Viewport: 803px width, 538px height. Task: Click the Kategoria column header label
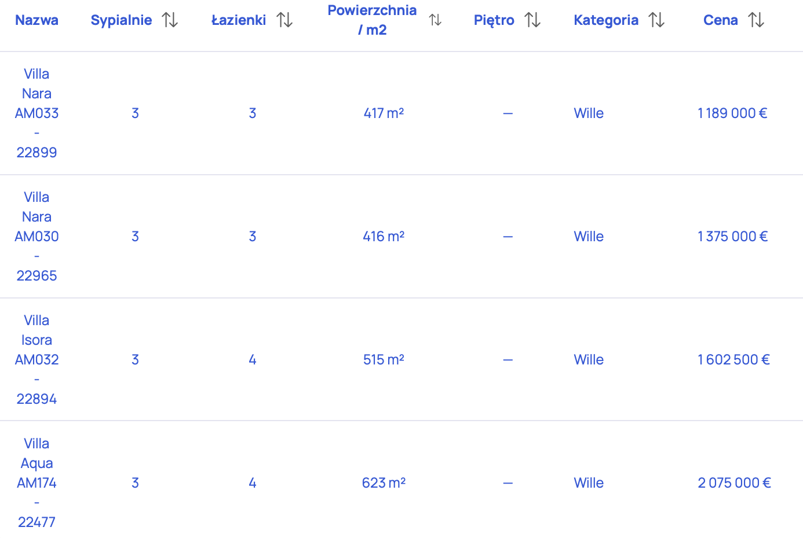[605, 20]
